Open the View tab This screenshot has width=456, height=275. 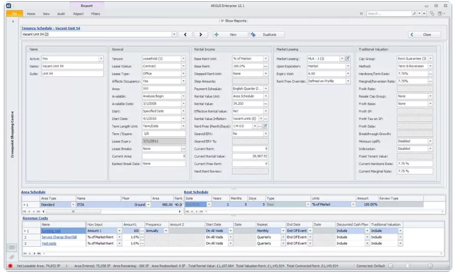coord(46,14)
